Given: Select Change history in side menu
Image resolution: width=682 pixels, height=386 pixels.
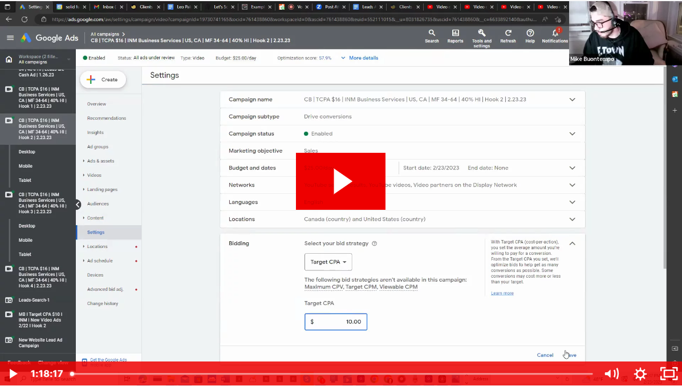Looking at the screenshot, I should pos(103,303).
